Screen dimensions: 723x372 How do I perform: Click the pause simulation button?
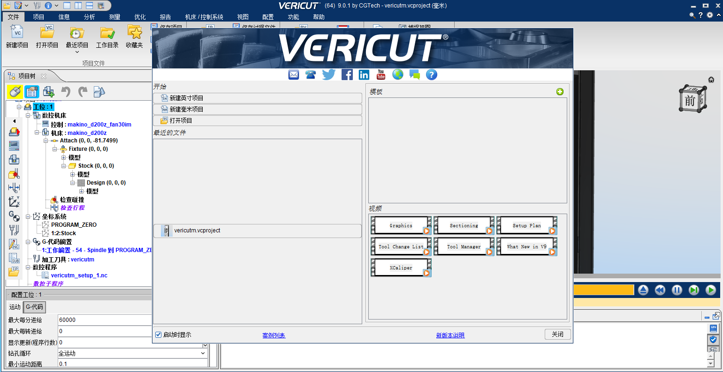677,290
